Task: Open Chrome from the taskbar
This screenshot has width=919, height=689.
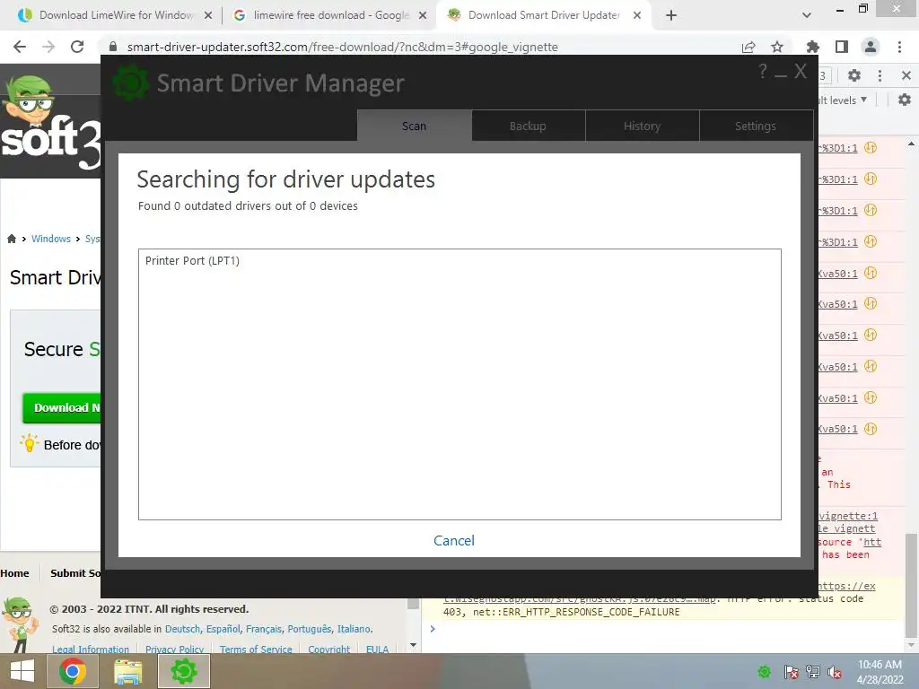Action: 72,671
